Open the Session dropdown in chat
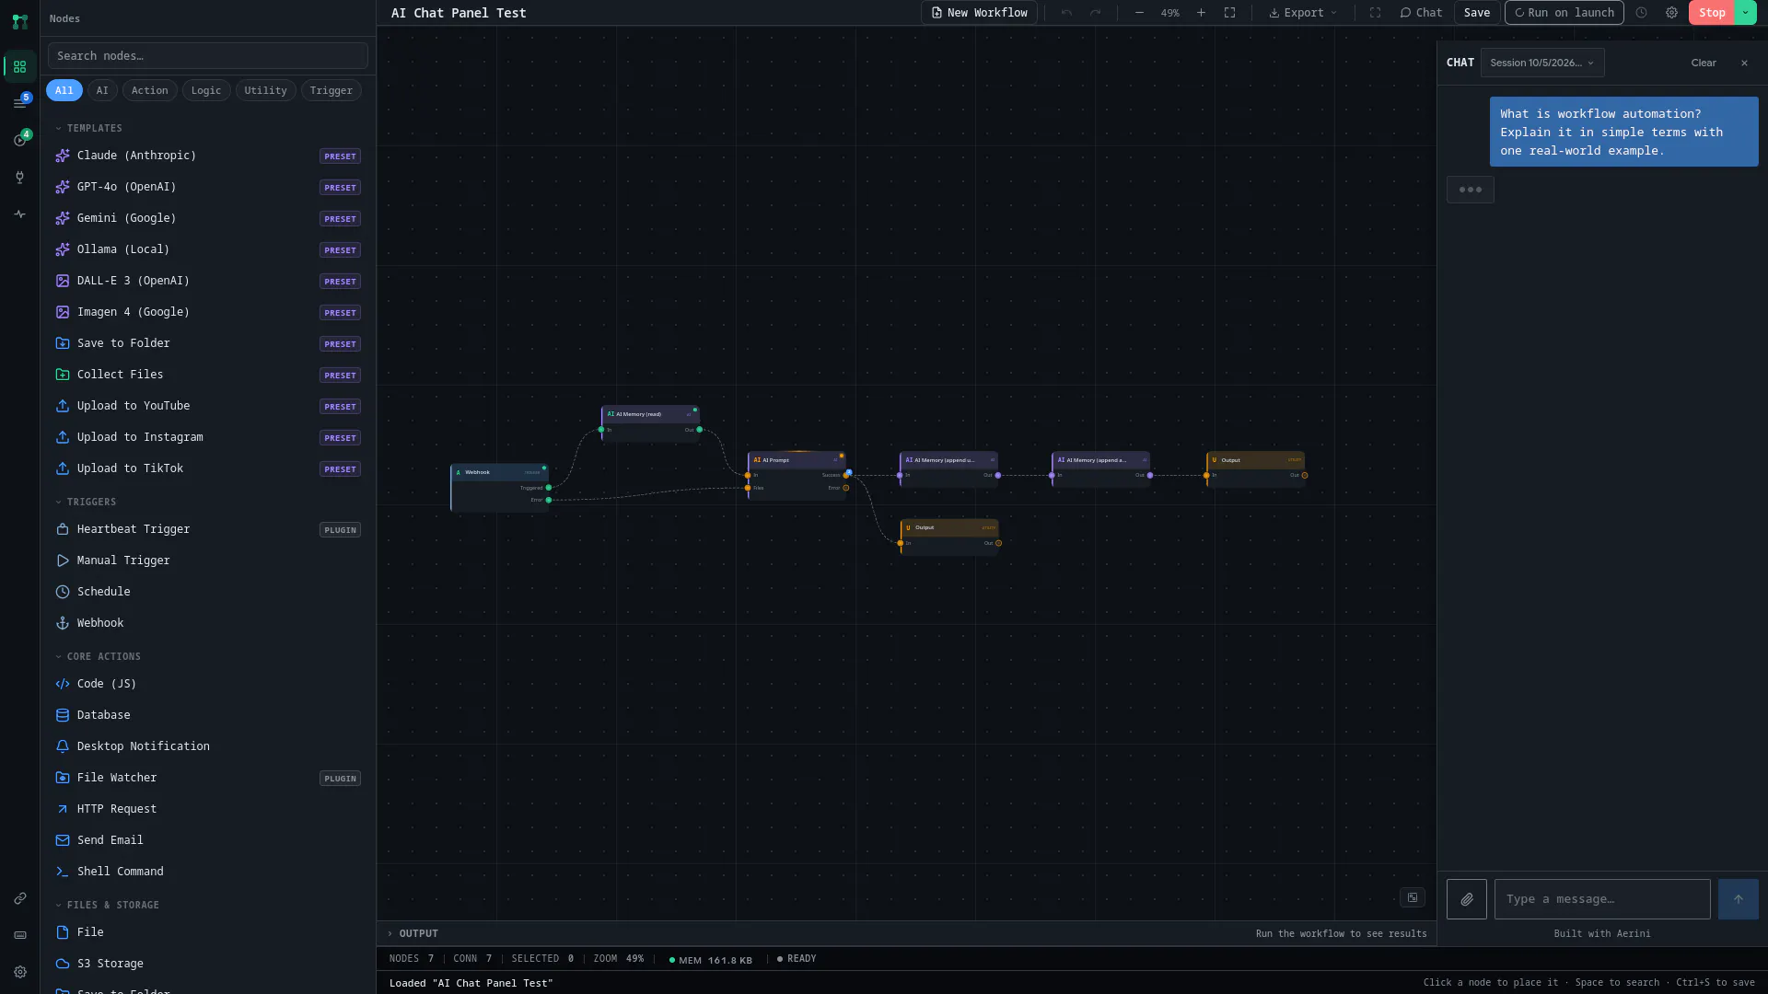The height and width of the screenshot is (994, 1768). click(1542, 63)
